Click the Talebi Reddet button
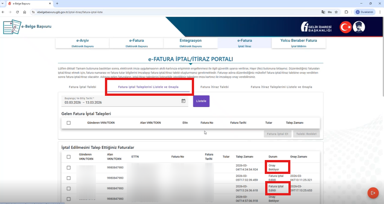The height and width of the screenshot is (204, 384). click(x=307, y=134)
